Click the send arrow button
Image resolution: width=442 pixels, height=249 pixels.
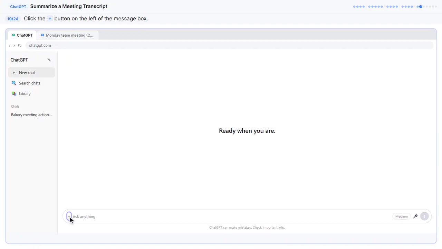pos(424,216)
